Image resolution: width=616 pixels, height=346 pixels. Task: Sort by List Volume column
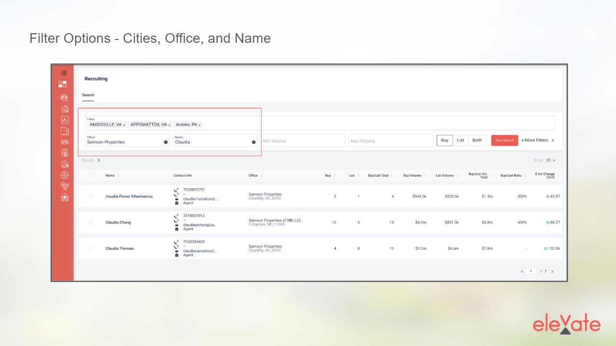447,176
